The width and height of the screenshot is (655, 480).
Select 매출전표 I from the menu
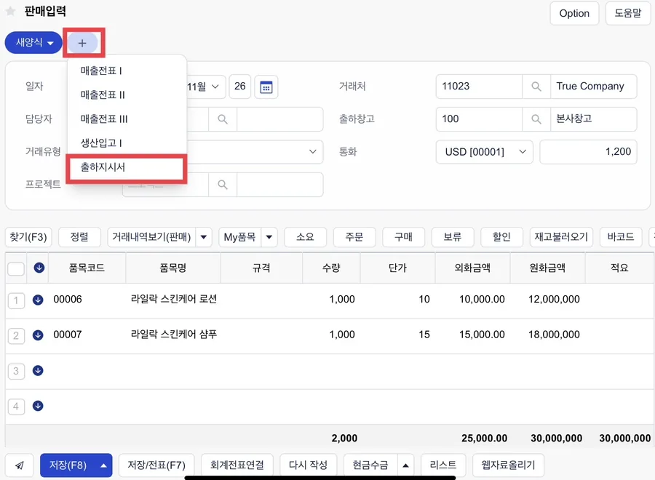click(101, 71)
